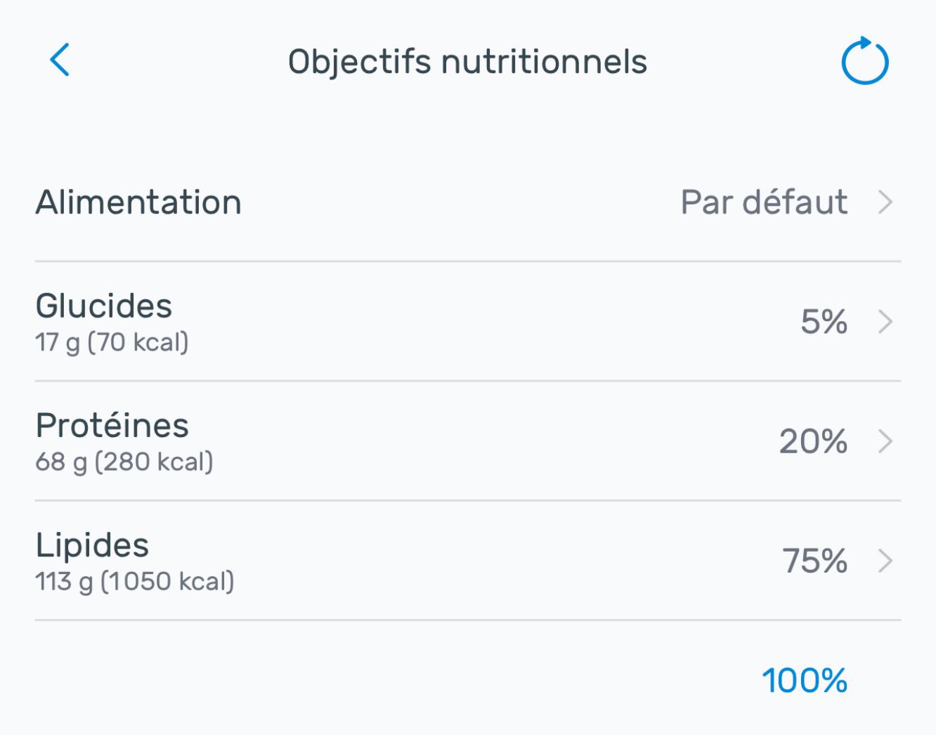Image resolution: width=936 pixels, height=735 pixels.
Task: Click the 68 g (280 kcal) subtitle
Action: (x=124, y=462)
